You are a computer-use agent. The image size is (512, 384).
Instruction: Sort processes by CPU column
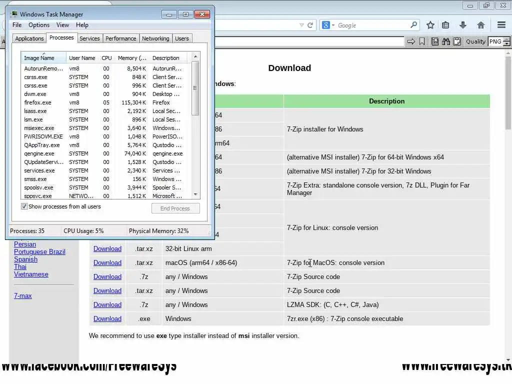[106, 58]
